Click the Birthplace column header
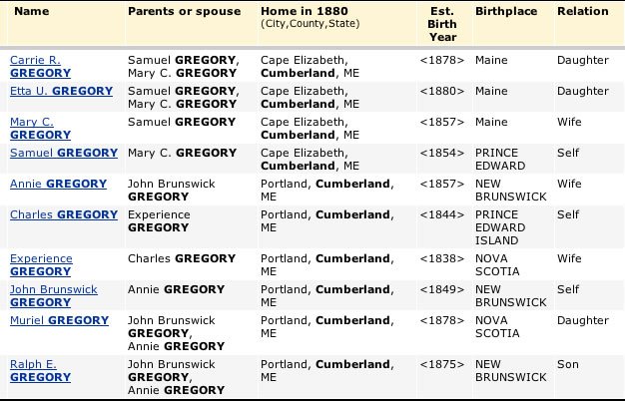 [506, 11]
